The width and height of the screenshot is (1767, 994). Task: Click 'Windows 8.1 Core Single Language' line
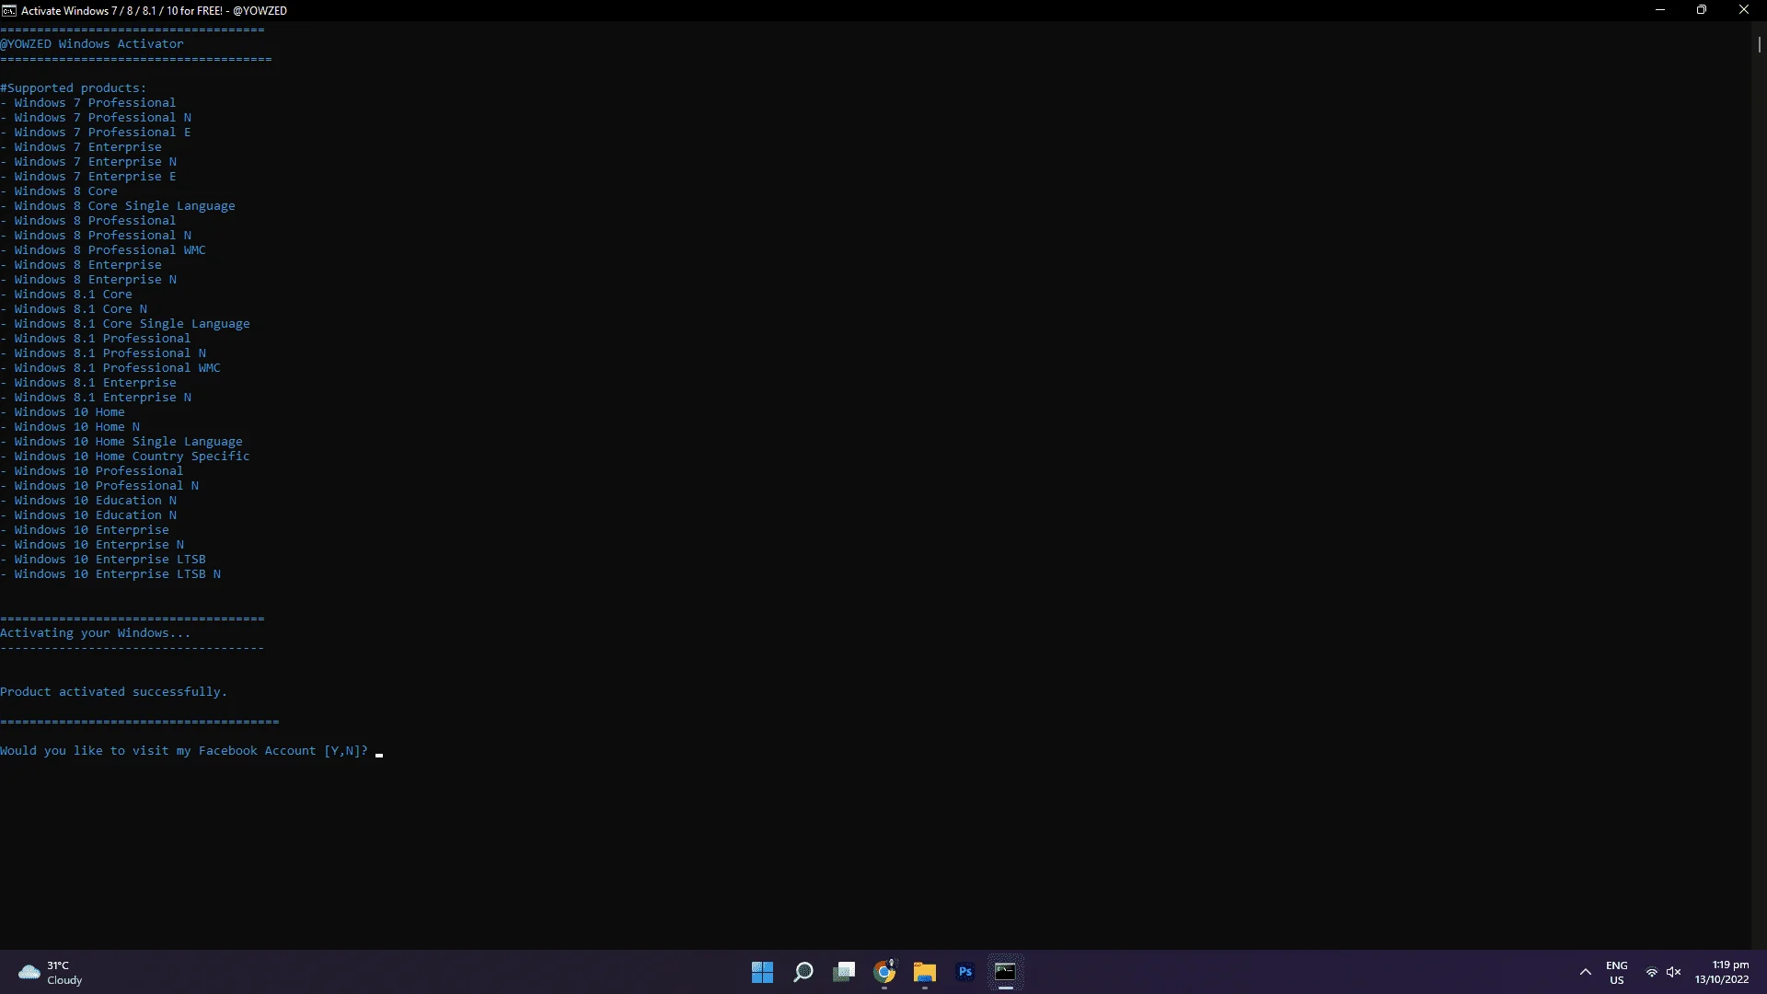click(125, 324)
